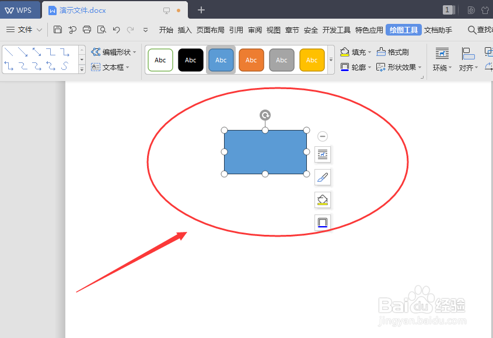Expand the shape styles gallery
Screen dimensions: 493x338
pos(331,59)
